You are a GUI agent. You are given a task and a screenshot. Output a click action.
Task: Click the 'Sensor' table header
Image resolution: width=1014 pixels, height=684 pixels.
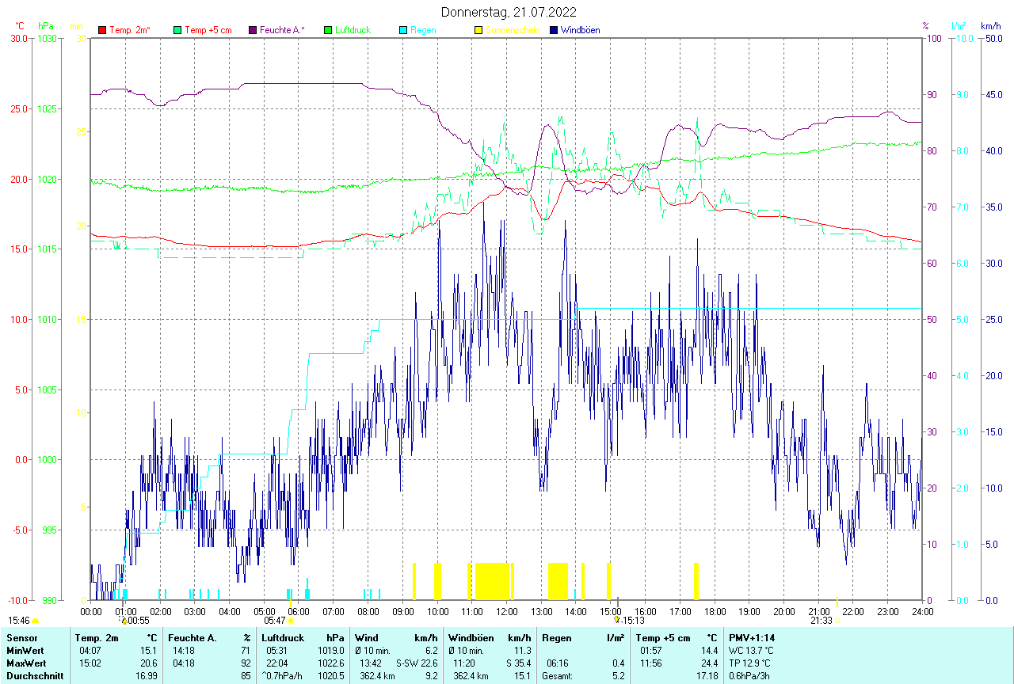click(21, 637)
